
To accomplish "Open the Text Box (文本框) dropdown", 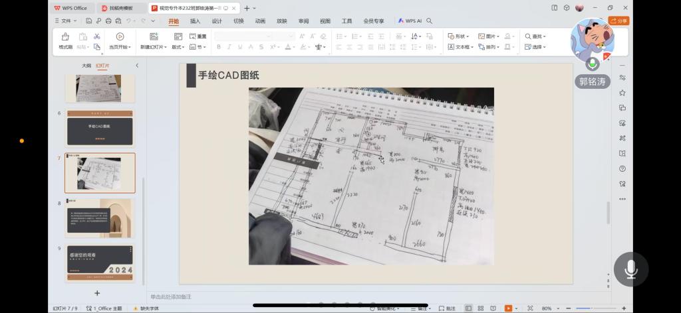I will coord(459,47).
